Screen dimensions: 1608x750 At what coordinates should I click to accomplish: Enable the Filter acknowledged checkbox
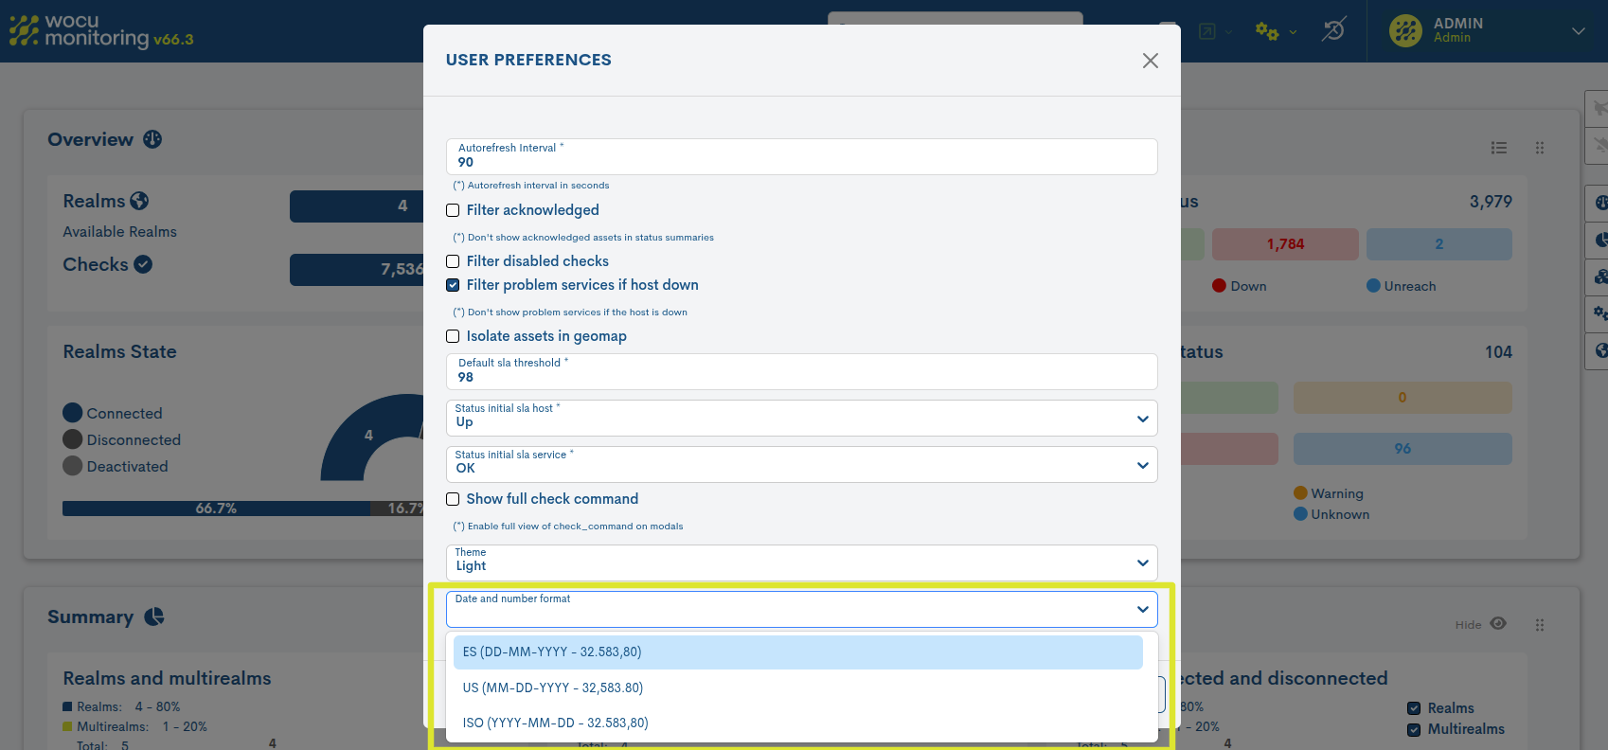[453, 210]
